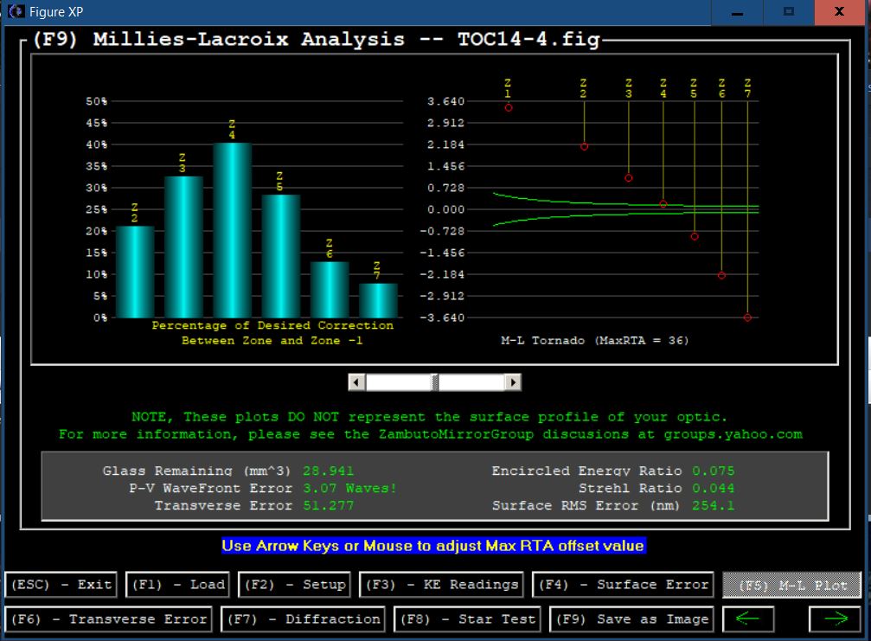Click the P-V WaveFront Error value 3.07 Waves!
Screen dimensions: 871x641
coord(349,488)
